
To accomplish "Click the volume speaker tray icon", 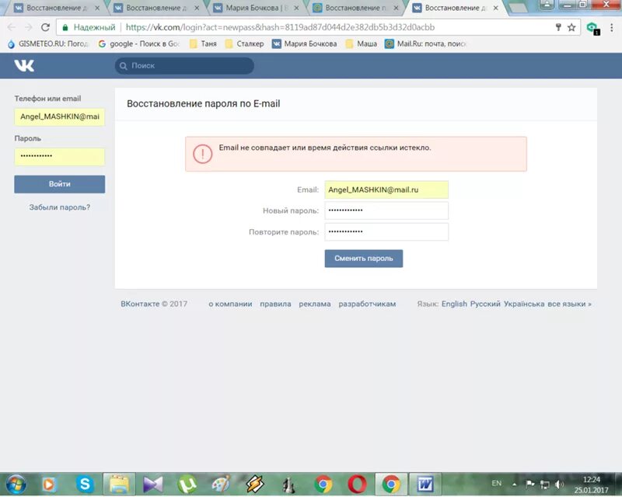I will 559,485.
